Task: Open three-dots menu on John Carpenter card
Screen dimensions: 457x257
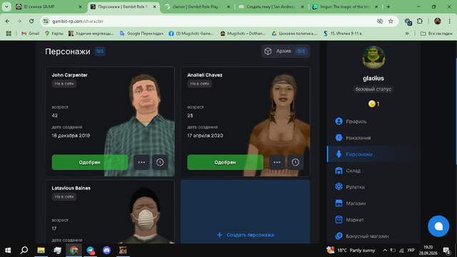Action: click(141, 162)
